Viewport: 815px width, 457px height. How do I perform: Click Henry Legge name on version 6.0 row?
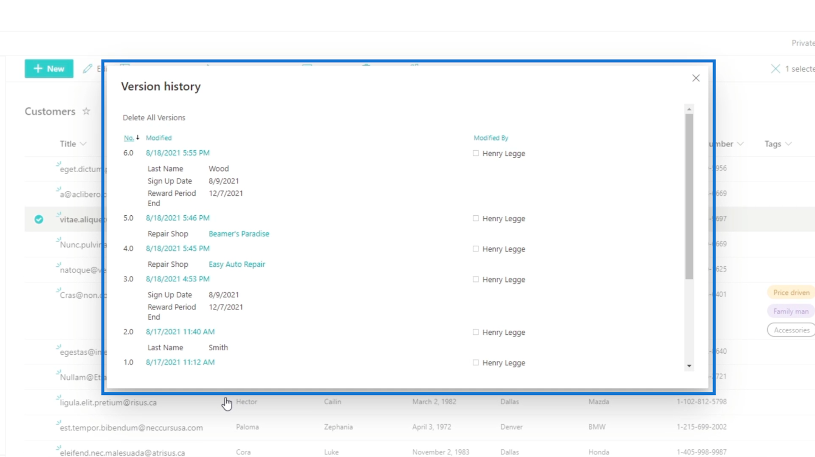[x=504, y=153]
